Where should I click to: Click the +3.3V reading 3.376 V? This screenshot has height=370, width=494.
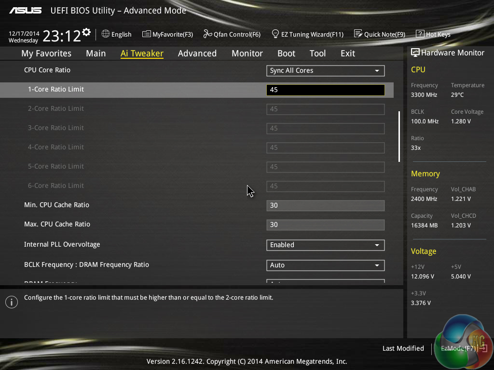pyautogui.click(x=421, y=303)
